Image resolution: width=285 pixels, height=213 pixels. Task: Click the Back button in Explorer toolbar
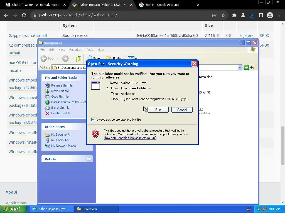point(47,59)
